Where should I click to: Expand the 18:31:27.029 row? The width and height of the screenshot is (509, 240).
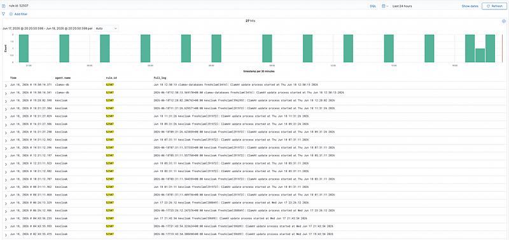click(x=6, y=117)
